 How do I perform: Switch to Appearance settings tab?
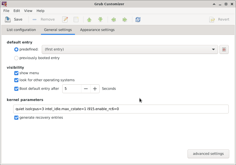(x=97, y=30)
